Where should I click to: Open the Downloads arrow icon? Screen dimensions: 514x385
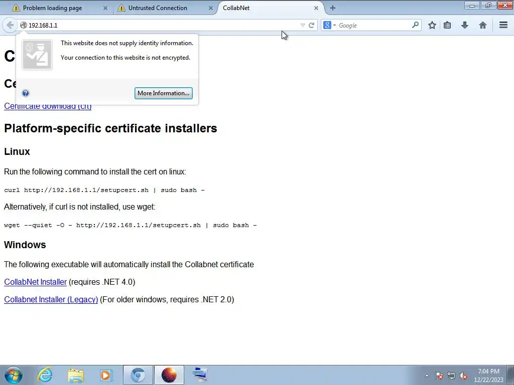click(464, 25)
